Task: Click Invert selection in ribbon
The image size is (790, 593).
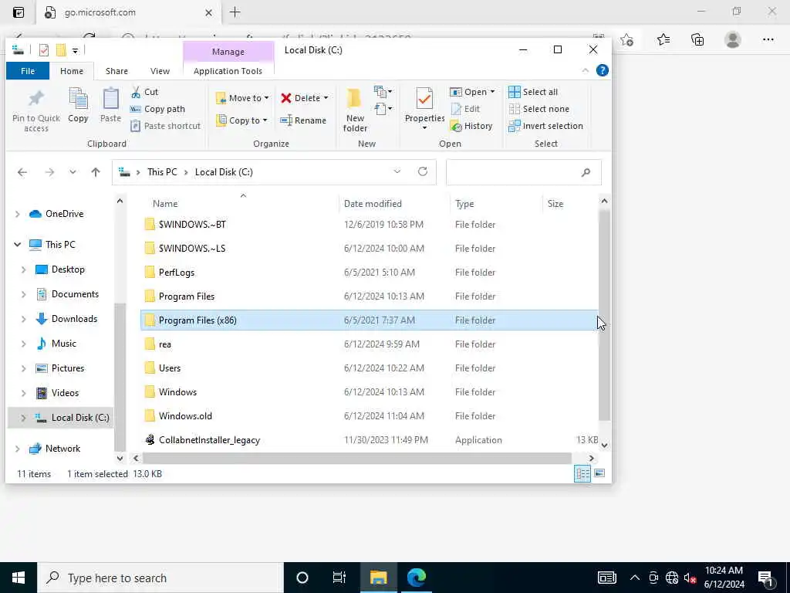Action: [545, 126]
